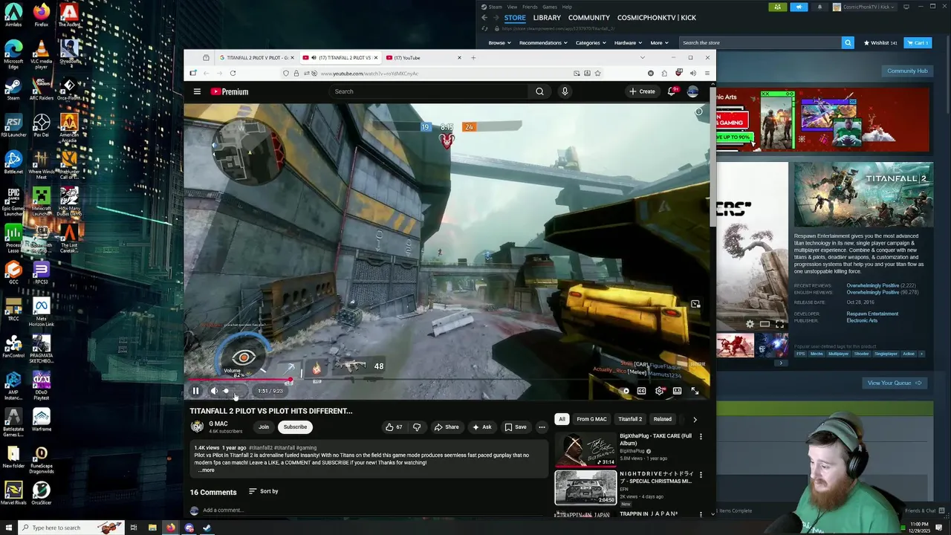Open options for NIGHTDRIVE suggested video
The height and width of the screenshot is (535, 951).
[701, 475]
